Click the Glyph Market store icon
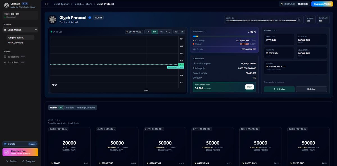Viewport: 337px width, 166px height. [x=5, y=30]
